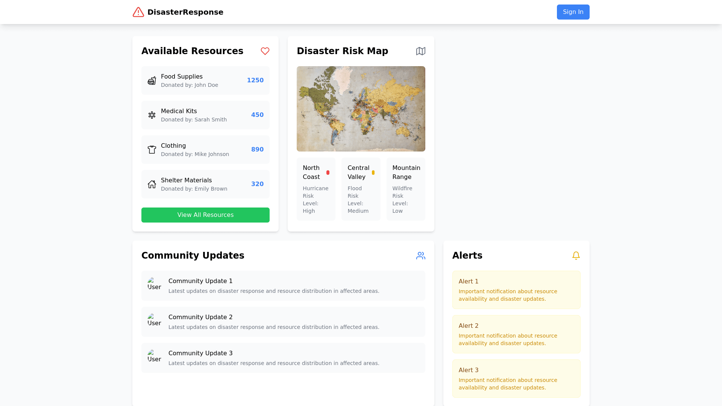722x406 pixels.
Task: Click the yellow indicator on Central Valley
Action: 373,173
